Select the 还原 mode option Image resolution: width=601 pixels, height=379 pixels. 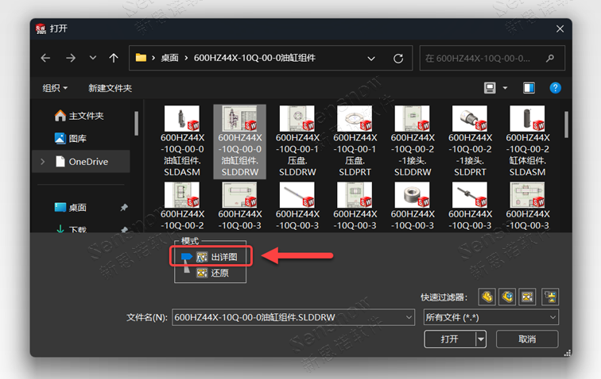(x=215, y=273)
